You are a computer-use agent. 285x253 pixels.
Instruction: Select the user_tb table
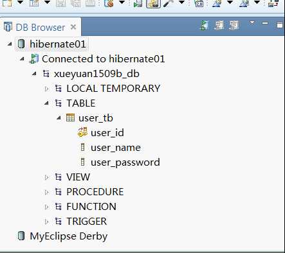96,118
